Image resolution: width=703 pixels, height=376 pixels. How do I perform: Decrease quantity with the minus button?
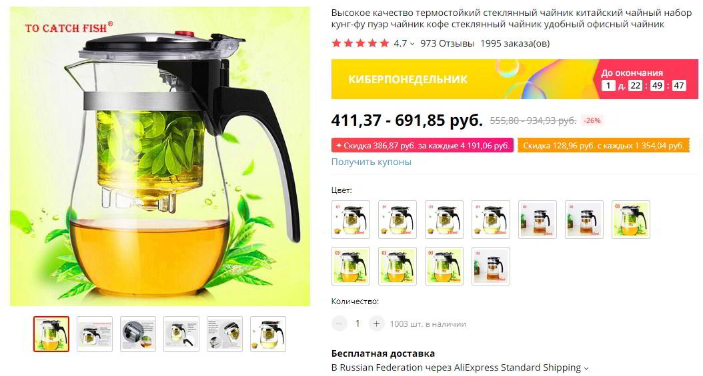point(339,323)
